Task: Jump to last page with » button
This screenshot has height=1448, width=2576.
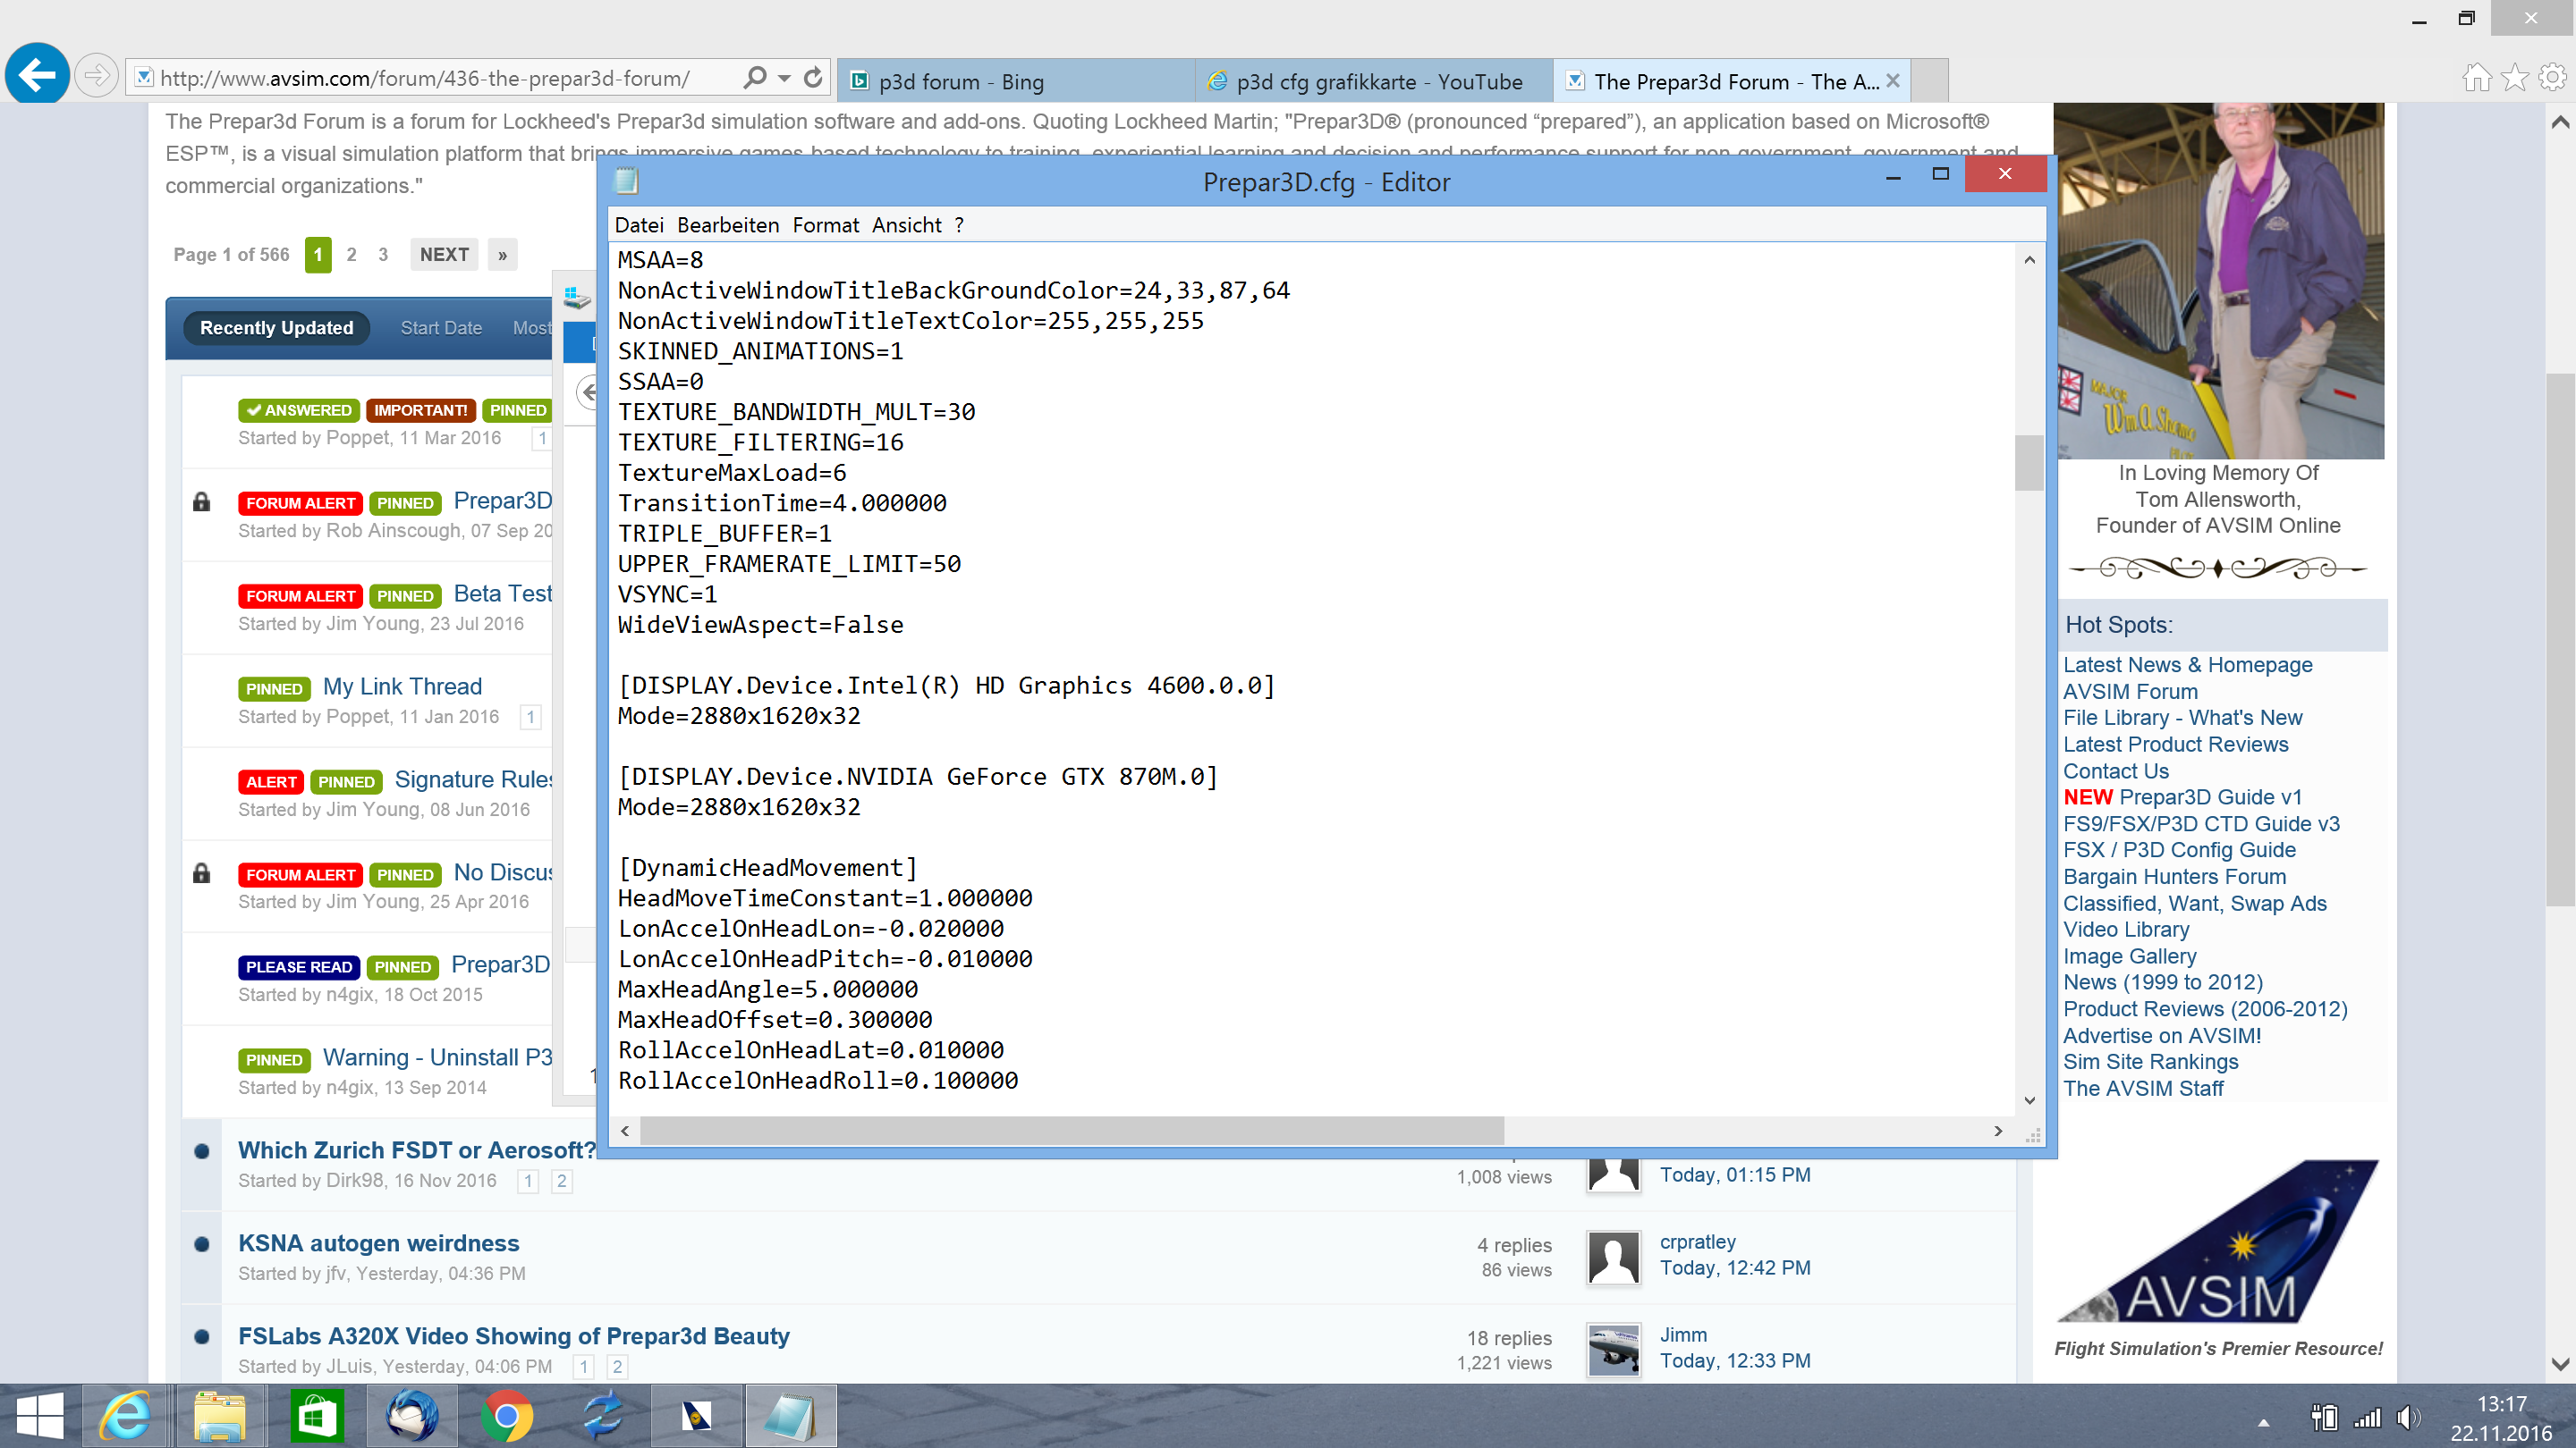Action: click(x=502, y=255)
